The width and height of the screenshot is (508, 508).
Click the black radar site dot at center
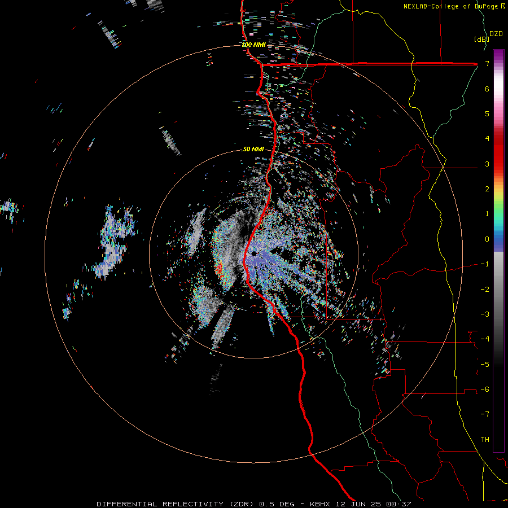pyautogui.click(x=254, y=253)
